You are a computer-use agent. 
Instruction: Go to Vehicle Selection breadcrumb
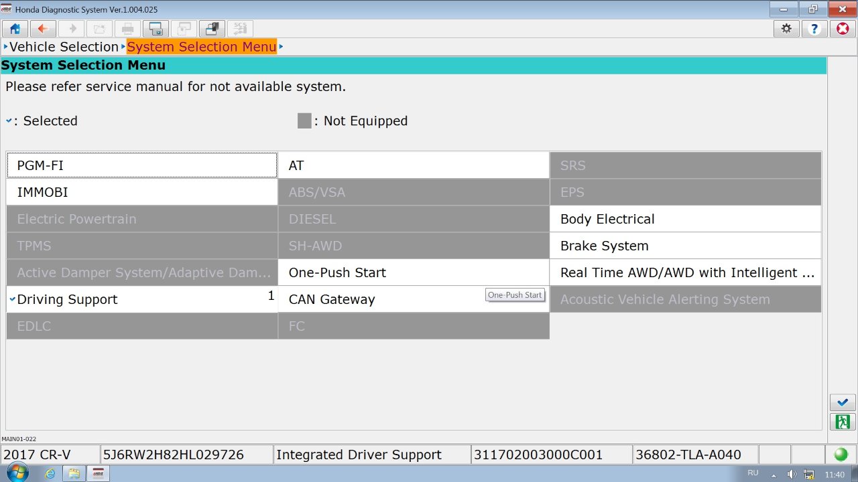(64, 47)
